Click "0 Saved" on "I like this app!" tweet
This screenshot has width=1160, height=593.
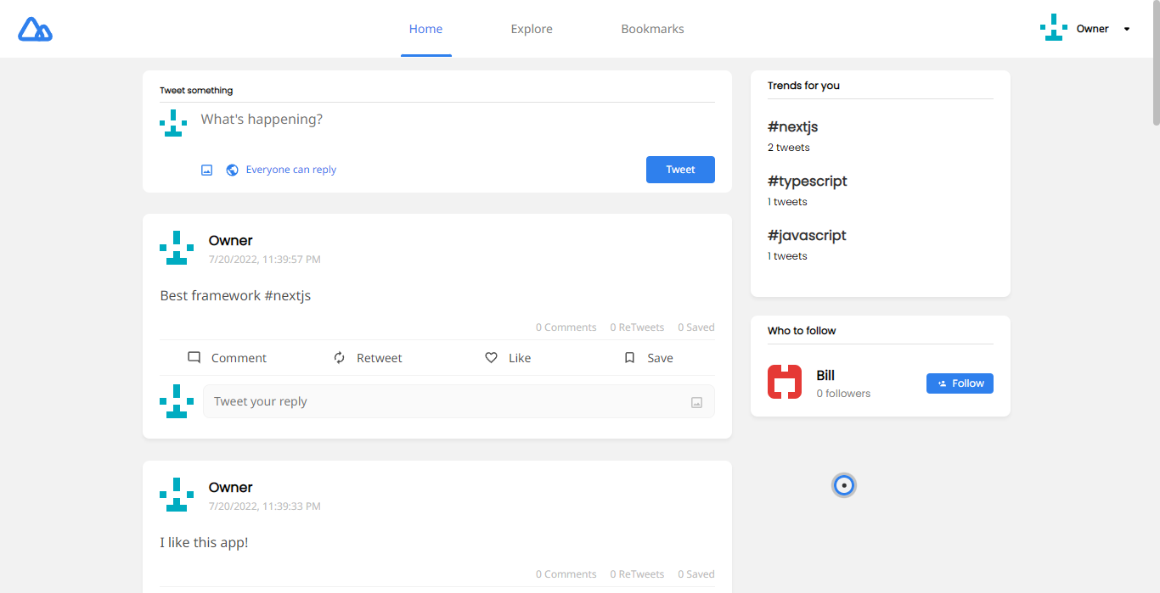point(695,574)
